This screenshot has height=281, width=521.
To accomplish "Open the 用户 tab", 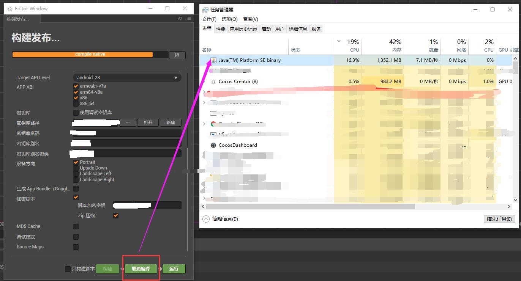I will pyautogui.click(x=280, y=29).
